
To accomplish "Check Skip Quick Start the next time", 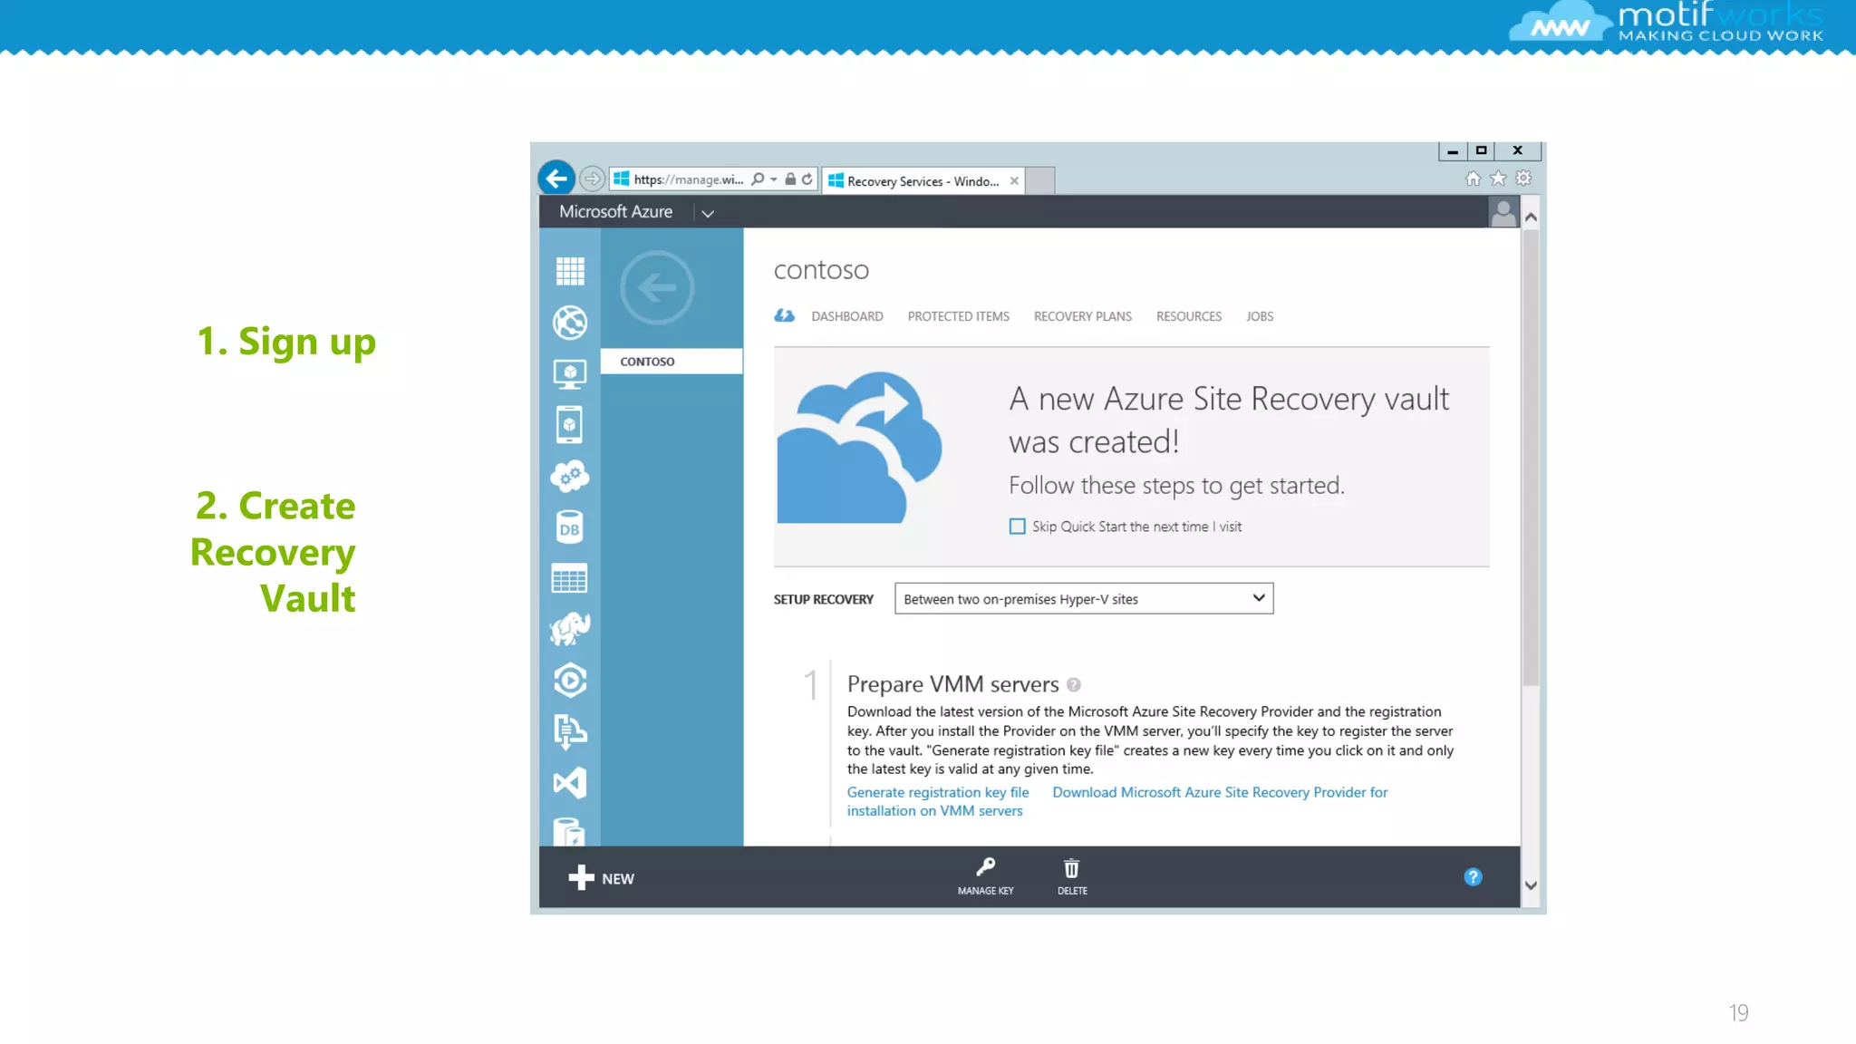I will tap(1018, 527).
